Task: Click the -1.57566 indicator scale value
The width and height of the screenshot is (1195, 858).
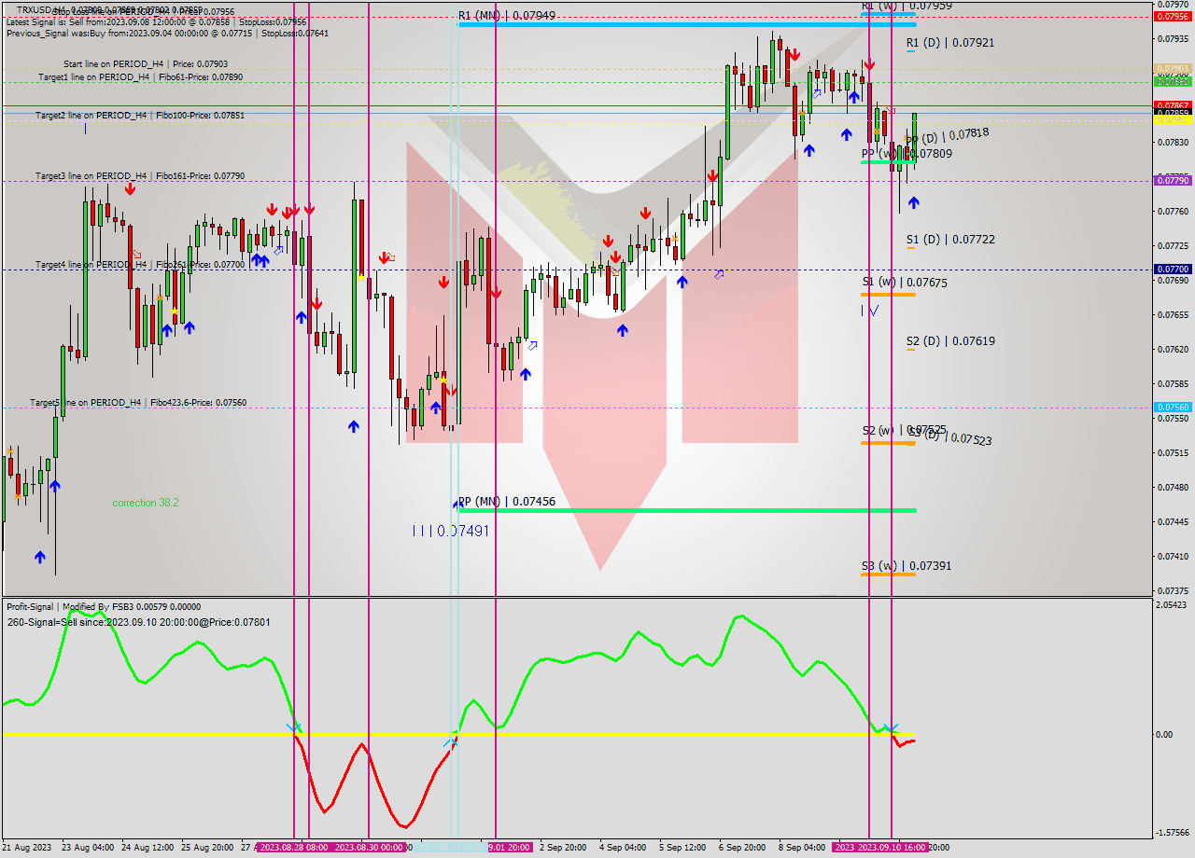Action: tap(1173, 833)
